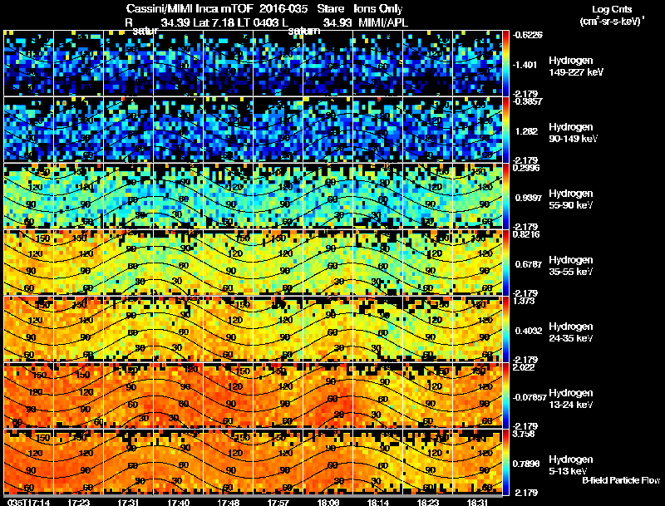Select the '1.373' color scale value
This screenshot has height=506, width=665.
point(524,301)
